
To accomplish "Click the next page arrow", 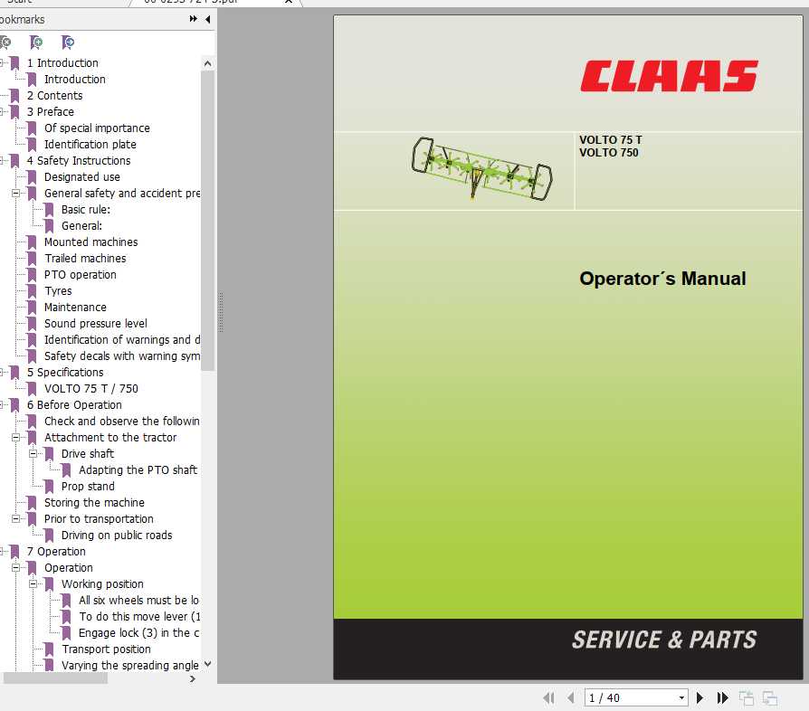I will (x=700, y=697).
